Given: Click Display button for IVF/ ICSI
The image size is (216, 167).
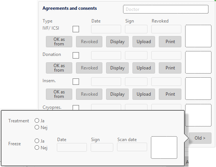Looking at the screenshot, I should point(117,42).
